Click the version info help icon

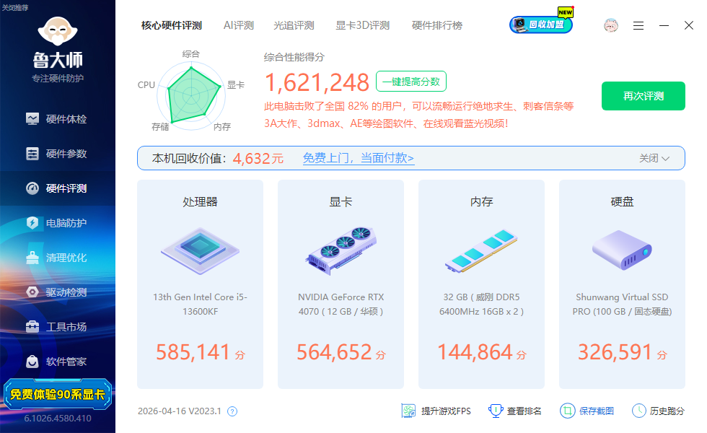point(232,411)
